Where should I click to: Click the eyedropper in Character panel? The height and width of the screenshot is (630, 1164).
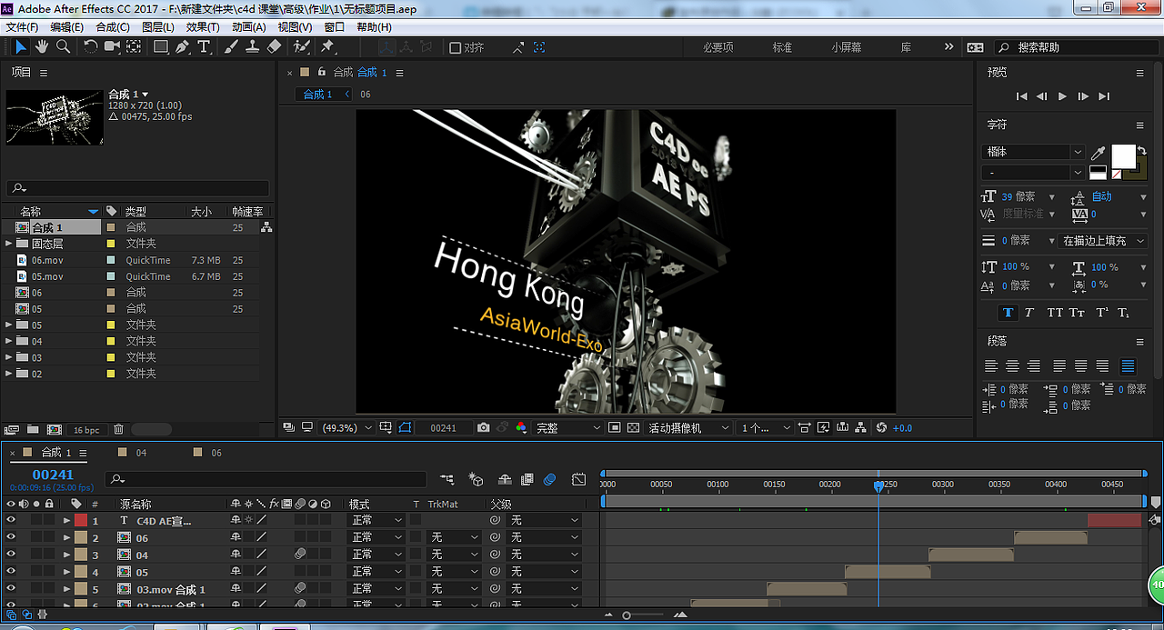(x=1098, y=154)
